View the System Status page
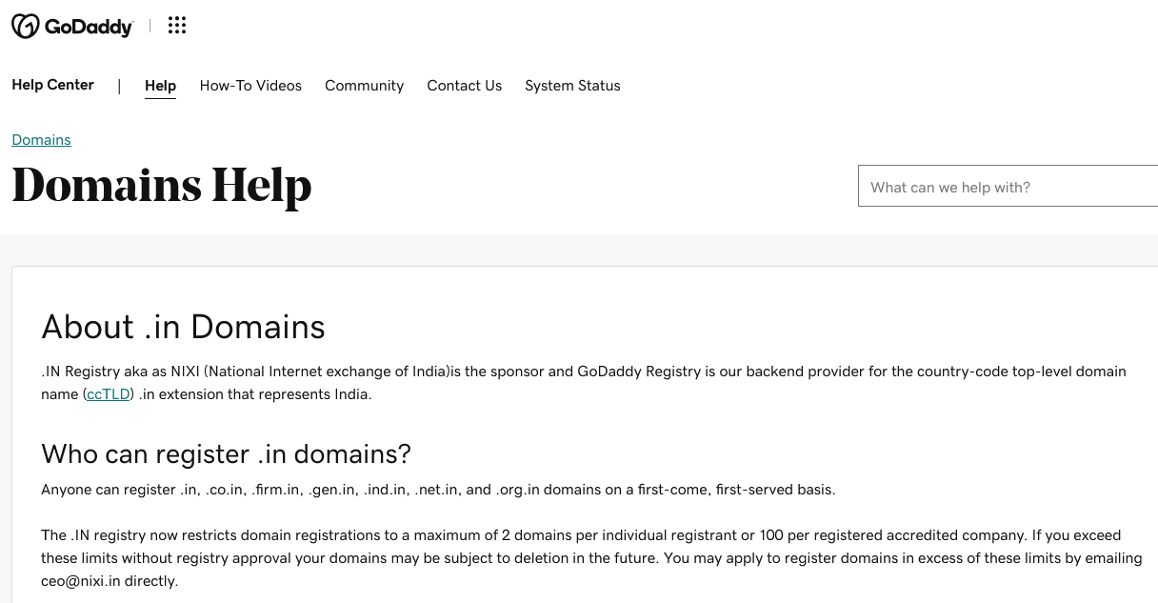Image resolution: width=1158 pixels, height=603 pixels. [572, 86]
